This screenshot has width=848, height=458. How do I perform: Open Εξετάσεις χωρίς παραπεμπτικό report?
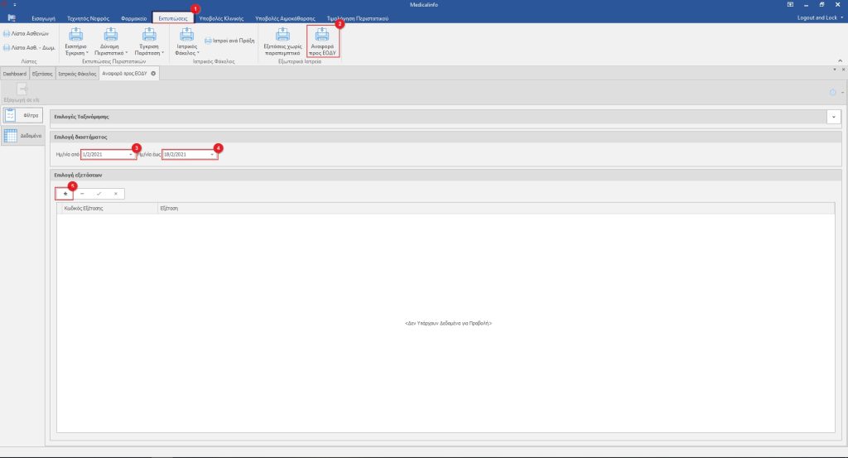coord(282,38)
